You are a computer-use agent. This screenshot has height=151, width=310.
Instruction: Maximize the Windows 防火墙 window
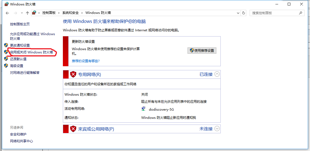[x=289, y=4]
